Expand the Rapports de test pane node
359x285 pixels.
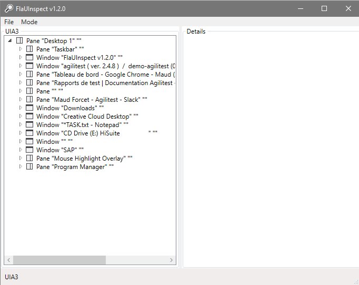[x=21, y=83]
